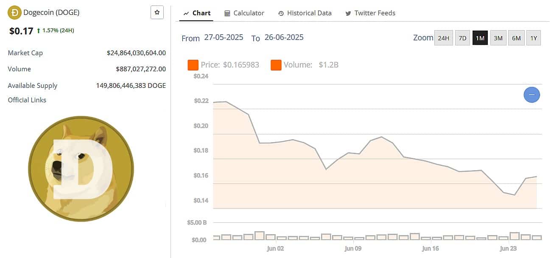Click the Dogecoin (DOGE) title
The width and height of the screenshot is (554, 258).
pos(51,12)
